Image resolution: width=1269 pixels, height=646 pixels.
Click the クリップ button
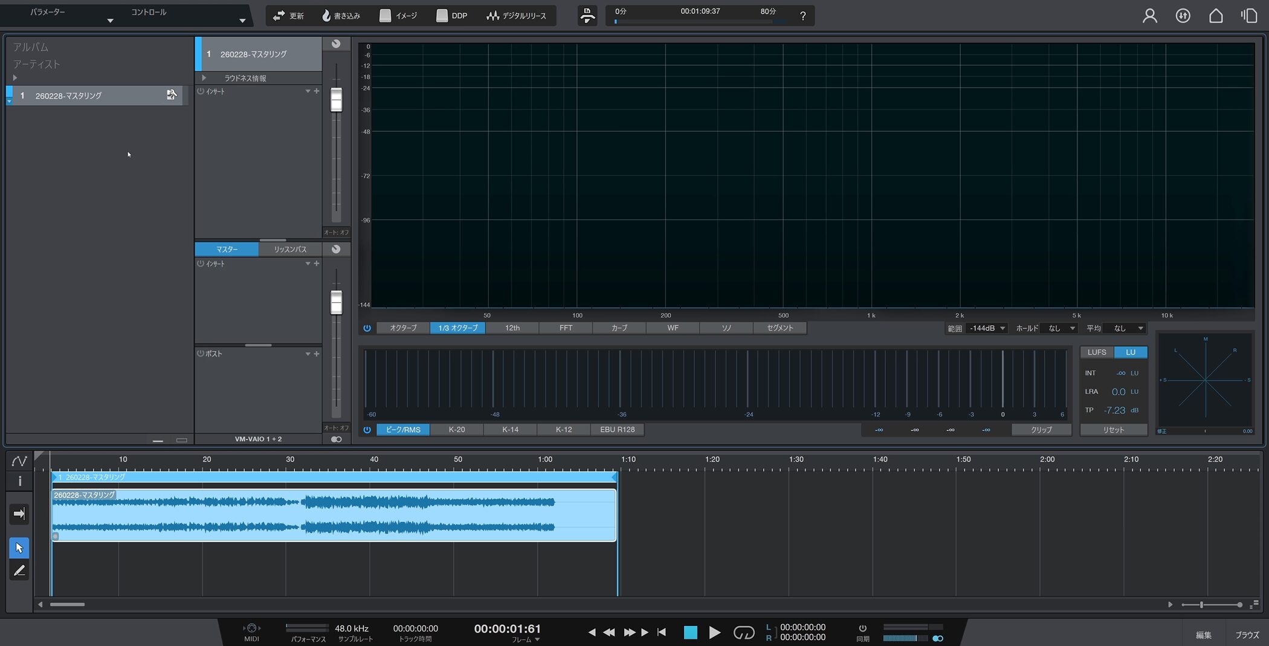click(x=1041, y=430)
